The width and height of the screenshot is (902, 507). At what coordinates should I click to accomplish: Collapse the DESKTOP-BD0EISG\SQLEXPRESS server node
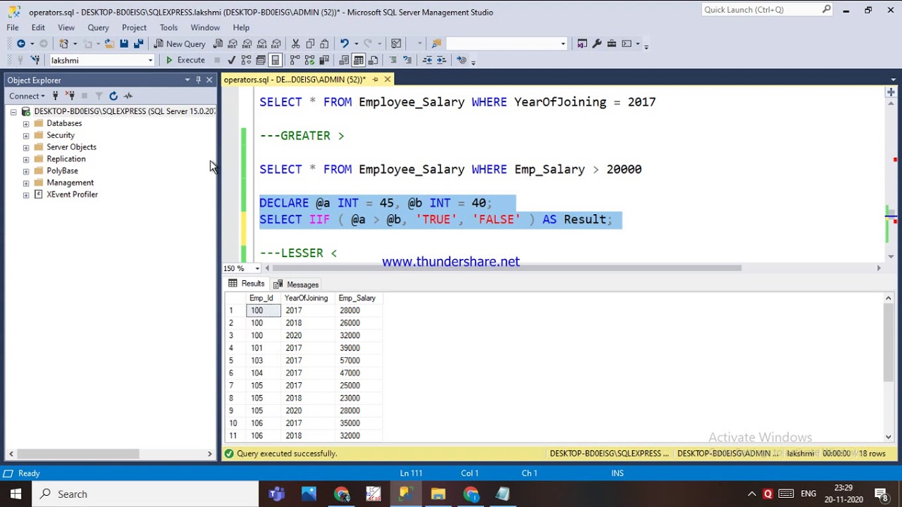[x=13, y=111]
